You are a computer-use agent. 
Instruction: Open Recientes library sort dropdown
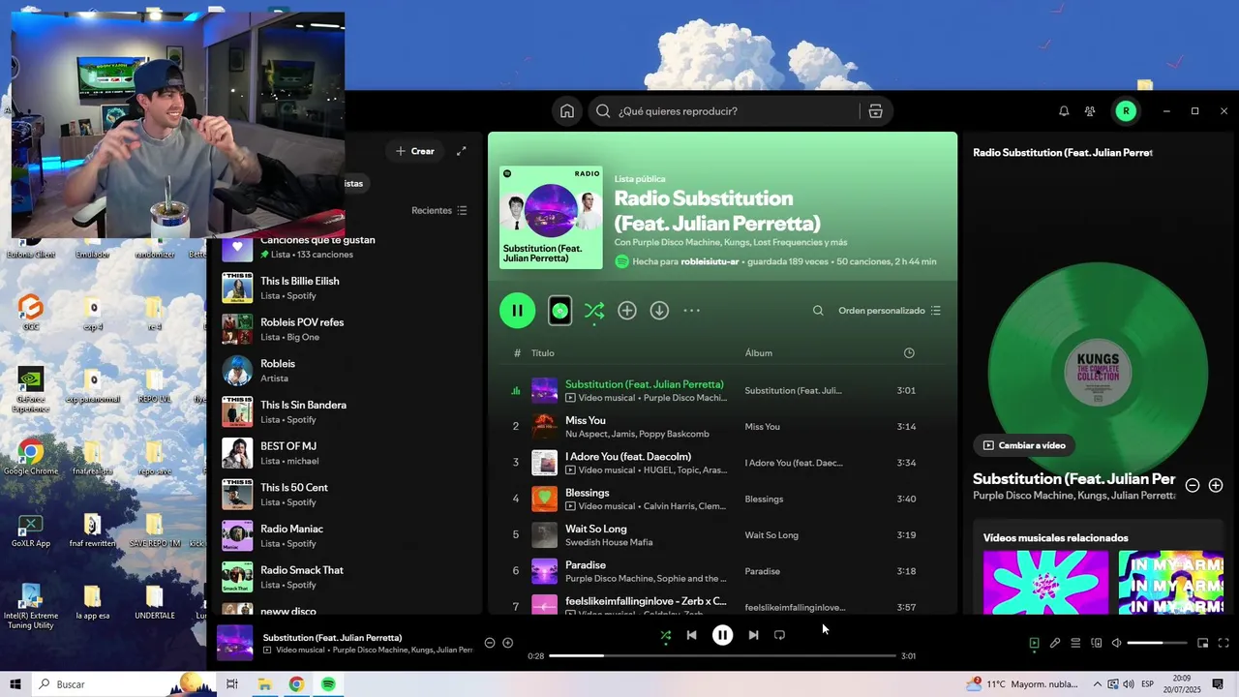click(x=438, y=210)
